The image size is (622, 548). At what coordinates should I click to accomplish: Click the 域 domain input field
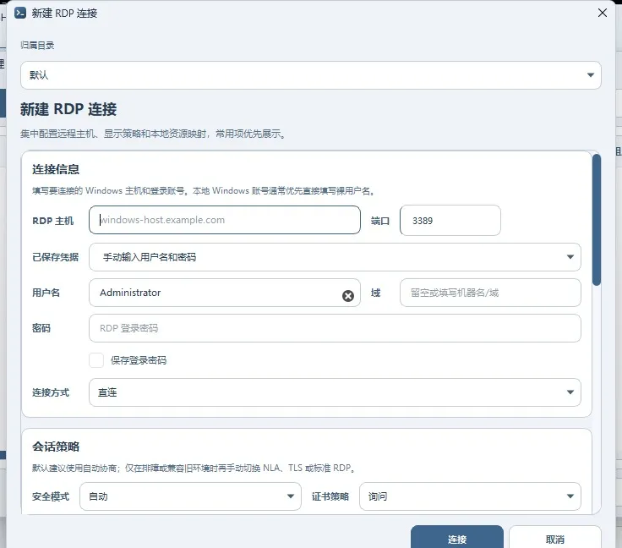[x=490, y=293]
